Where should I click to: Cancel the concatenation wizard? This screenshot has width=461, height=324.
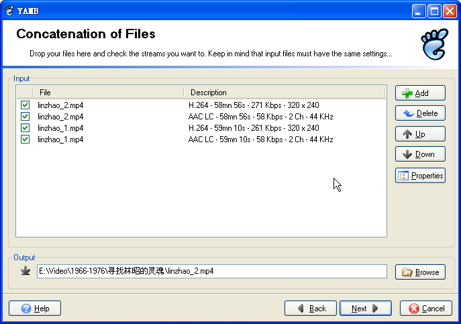click(426, 309)
